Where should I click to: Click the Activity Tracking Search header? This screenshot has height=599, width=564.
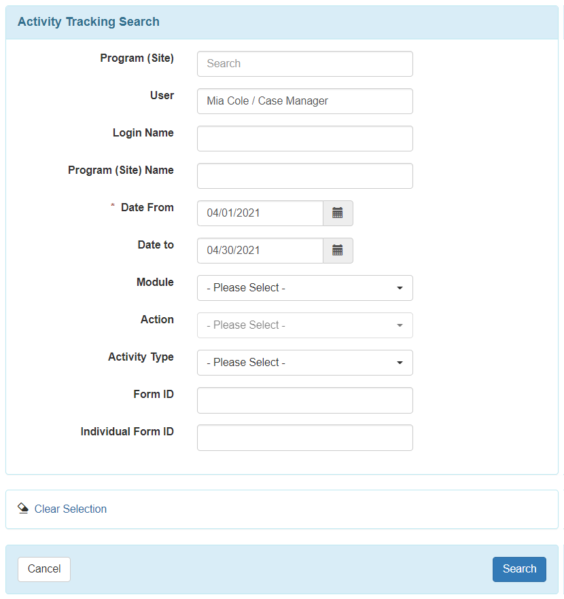coord(88,22)
